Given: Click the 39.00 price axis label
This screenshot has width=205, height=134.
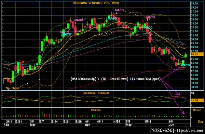Looking at the screenshot, I should click(x=194, y=83).
